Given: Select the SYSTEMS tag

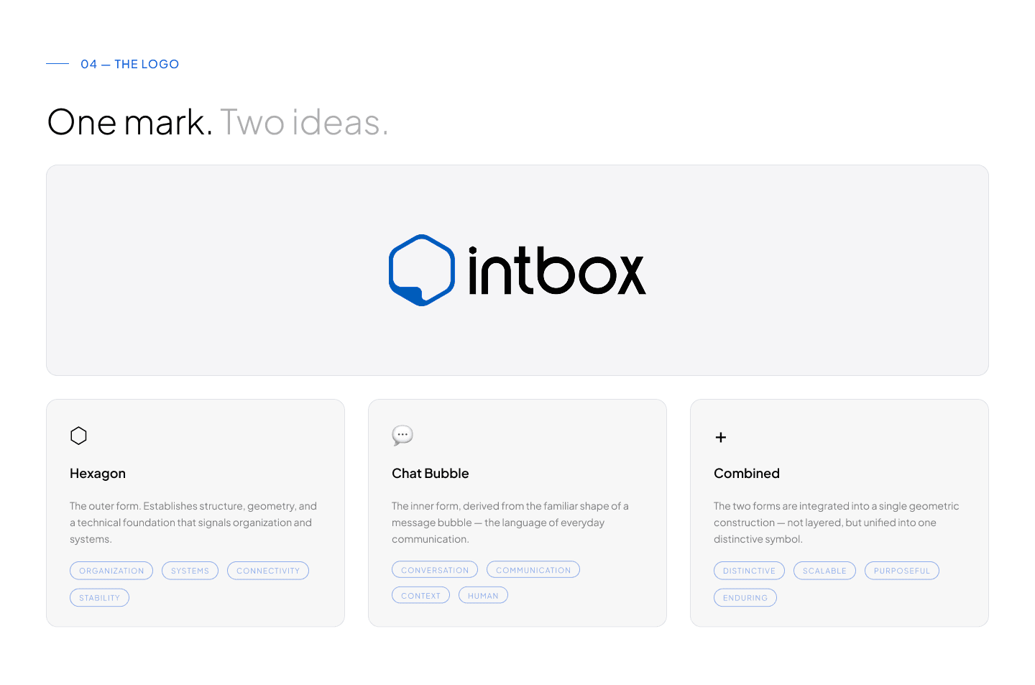Looking at the screenshot, I should tap(190, 571).
